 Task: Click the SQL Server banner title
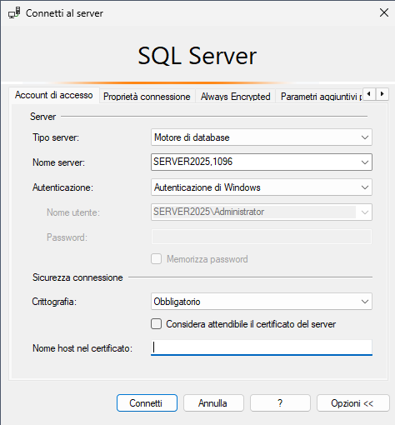(x=197, y=56)
